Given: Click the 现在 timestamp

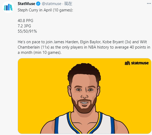Looking at the screenshot, I should (68, 4).
